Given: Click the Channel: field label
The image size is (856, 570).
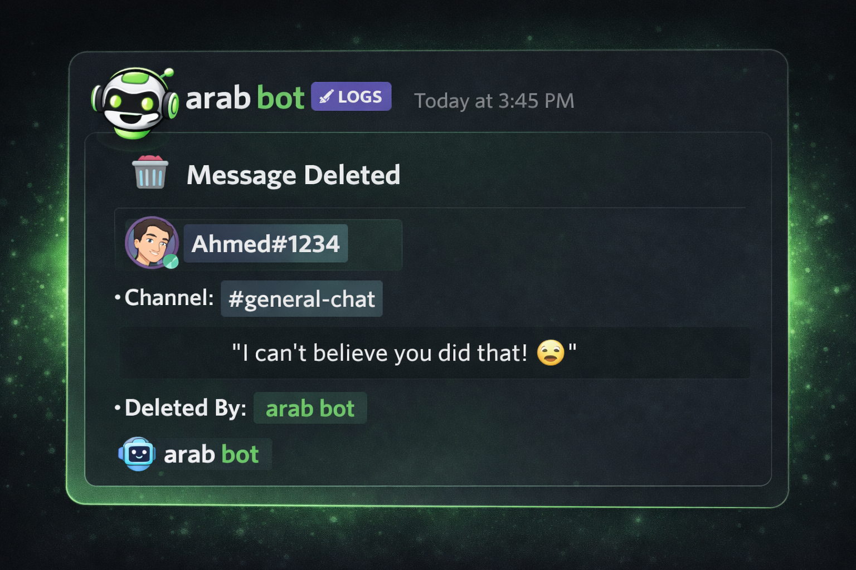Looking at the screenshot, I should point(169,298).
